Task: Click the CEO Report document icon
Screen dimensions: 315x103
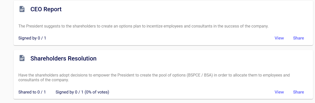Action: [22, 9]
